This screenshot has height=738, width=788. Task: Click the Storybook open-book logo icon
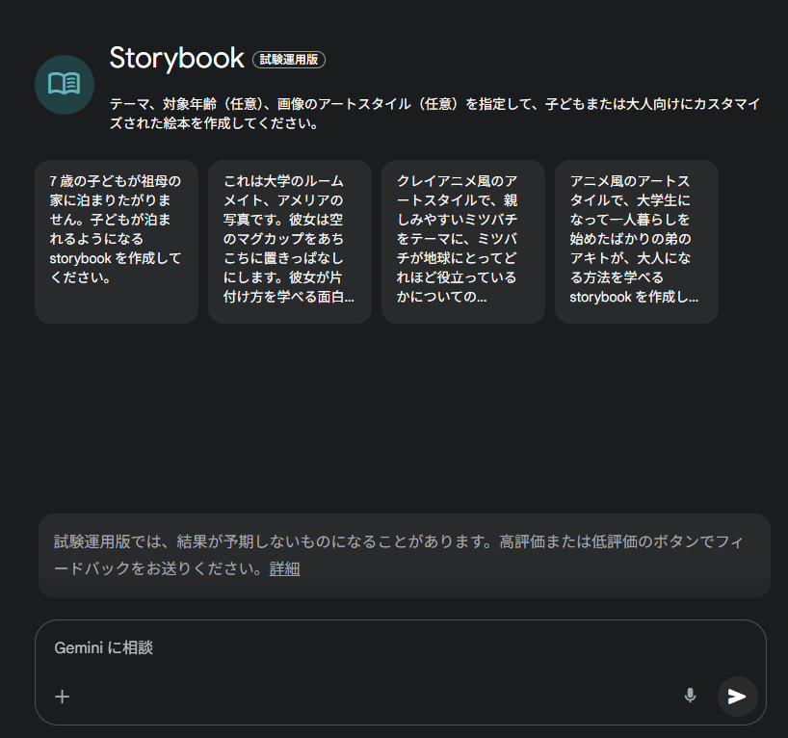tap(64, 85)
